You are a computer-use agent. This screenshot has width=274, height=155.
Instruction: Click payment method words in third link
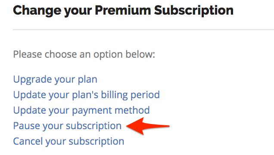111,111
